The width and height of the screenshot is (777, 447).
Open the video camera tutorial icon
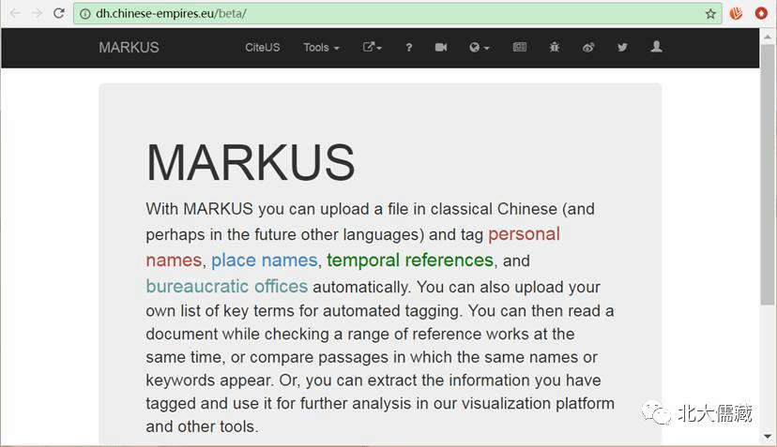tap(441, 48)
